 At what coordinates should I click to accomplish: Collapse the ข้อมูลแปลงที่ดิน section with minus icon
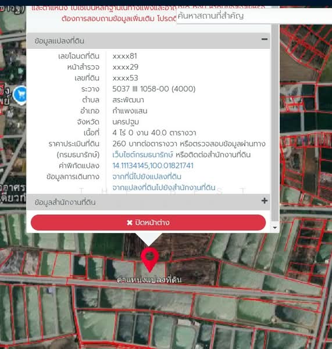pos(265,39)
